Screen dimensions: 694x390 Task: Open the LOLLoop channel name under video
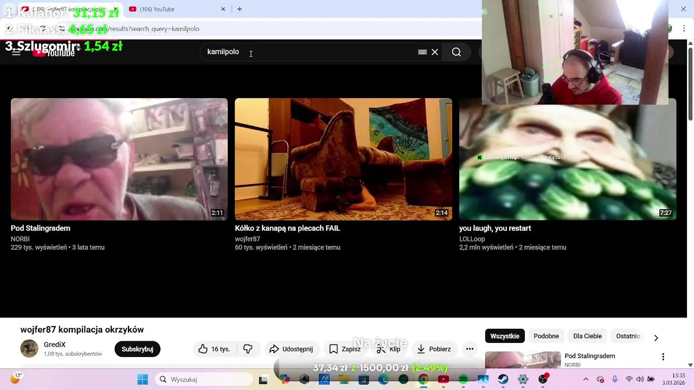tap(472, 239)
